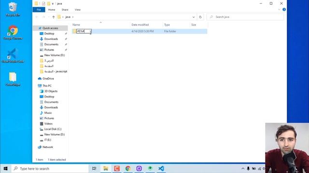This screenshot has width=309, height=173.
Task: Open Task View on taskbar
Action: [94, 169]
